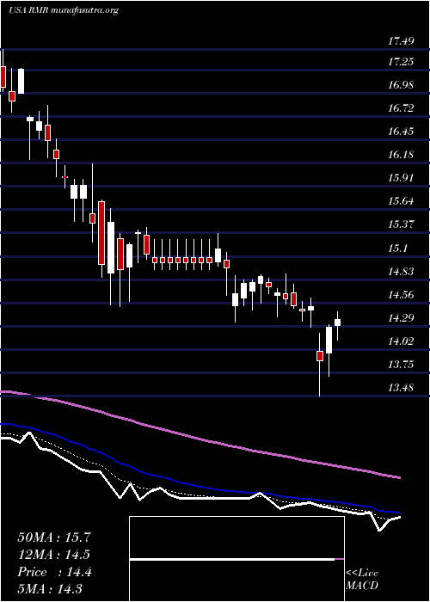
Task: Click the 50MA : 15.7 readout
Action: [x=53, y=537]
